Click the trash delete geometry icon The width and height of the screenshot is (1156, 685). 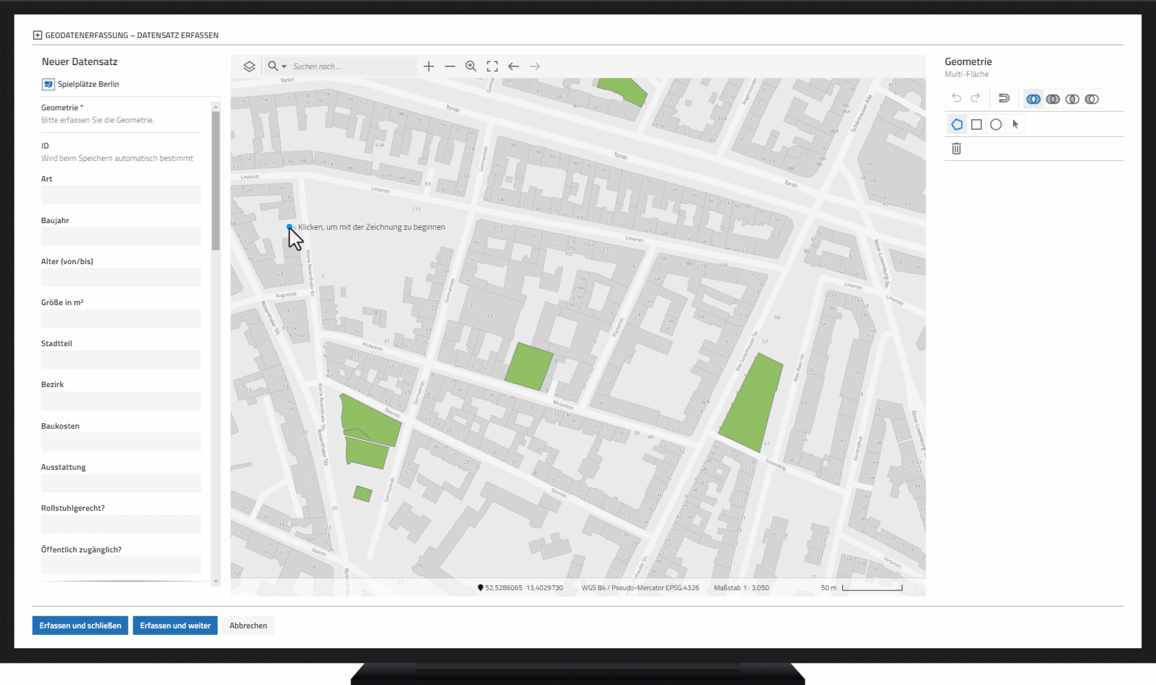tap(956, 148)
